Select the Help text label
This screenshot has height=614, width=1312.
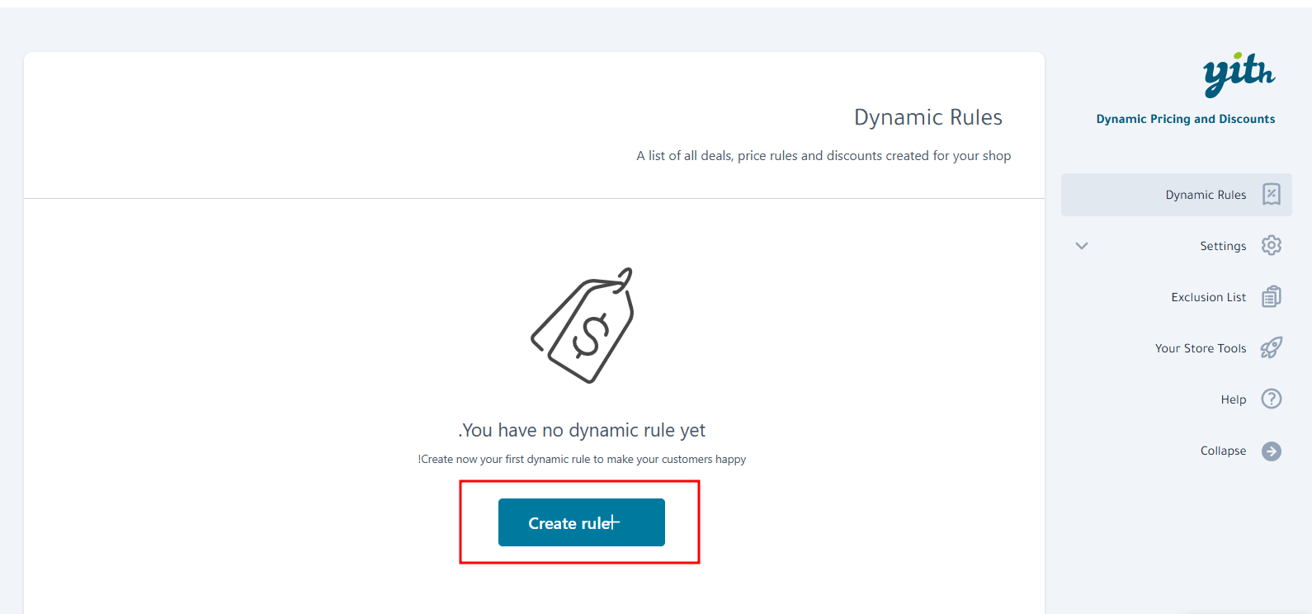pyautogui.click(x=1234, y=399)
